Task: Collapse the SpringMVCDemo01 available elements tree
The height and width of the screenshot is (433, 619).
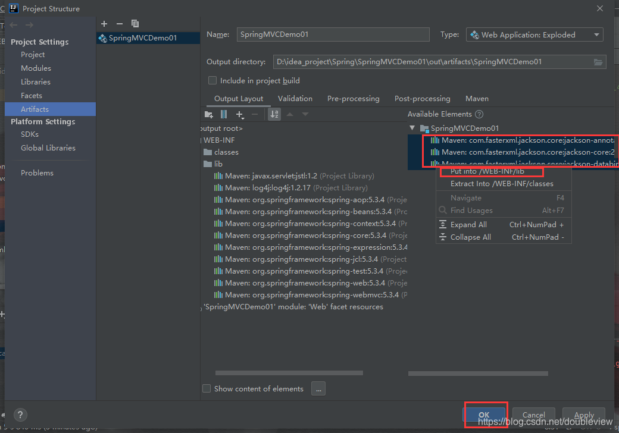Action: coord(412,128)
